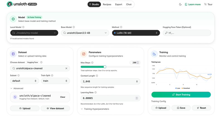Click the Model section chip icon
This screenshot has height=117, width=223.
click(13, 19)
